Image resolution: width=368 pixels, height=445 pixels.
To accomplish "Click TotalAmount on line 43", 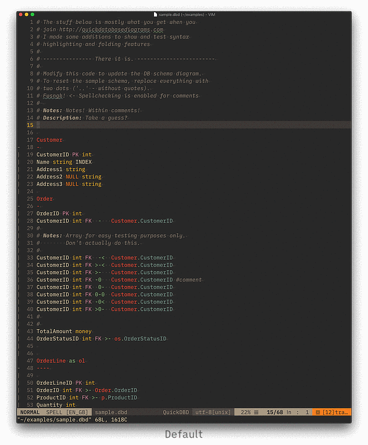I will (54, 332).
